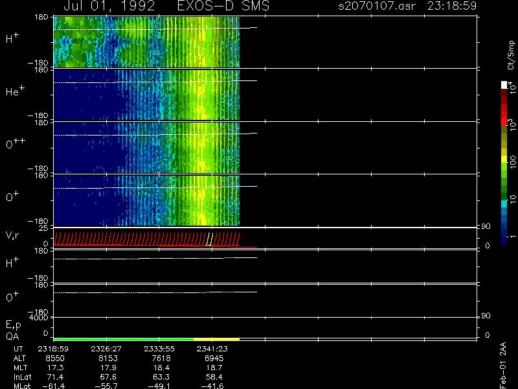Click inside the He+ spectrogram
Viewport: 518px width, 389px height.
(x=146, y=95)
